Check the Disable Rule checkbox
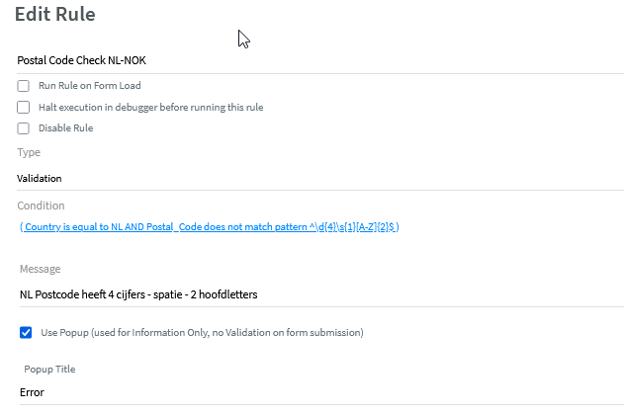The image size is (624, 415). point(24,128)
